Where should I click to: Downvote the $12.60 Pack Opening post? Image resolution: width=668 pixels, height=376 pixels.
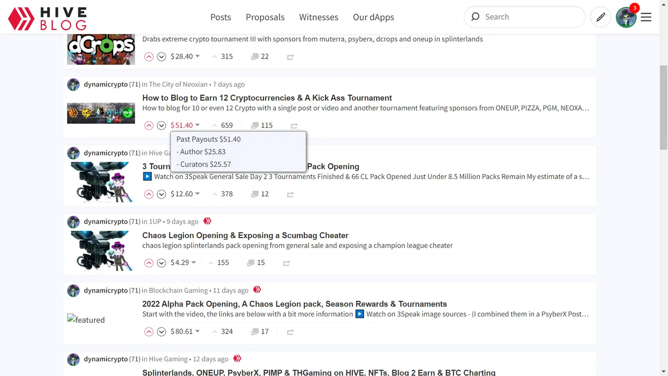pos(161,194)
